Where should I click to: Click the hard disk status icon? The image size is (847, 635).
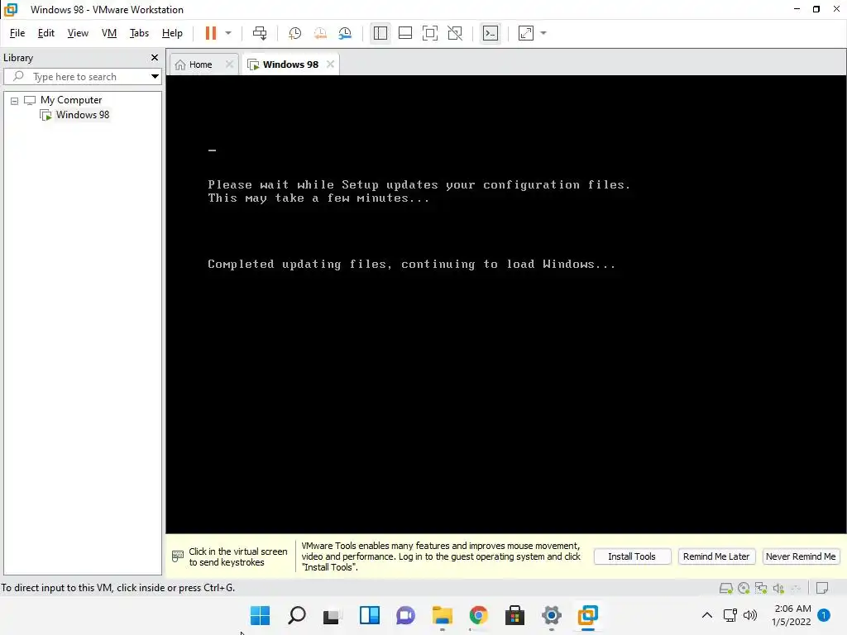tap(726, 588)
